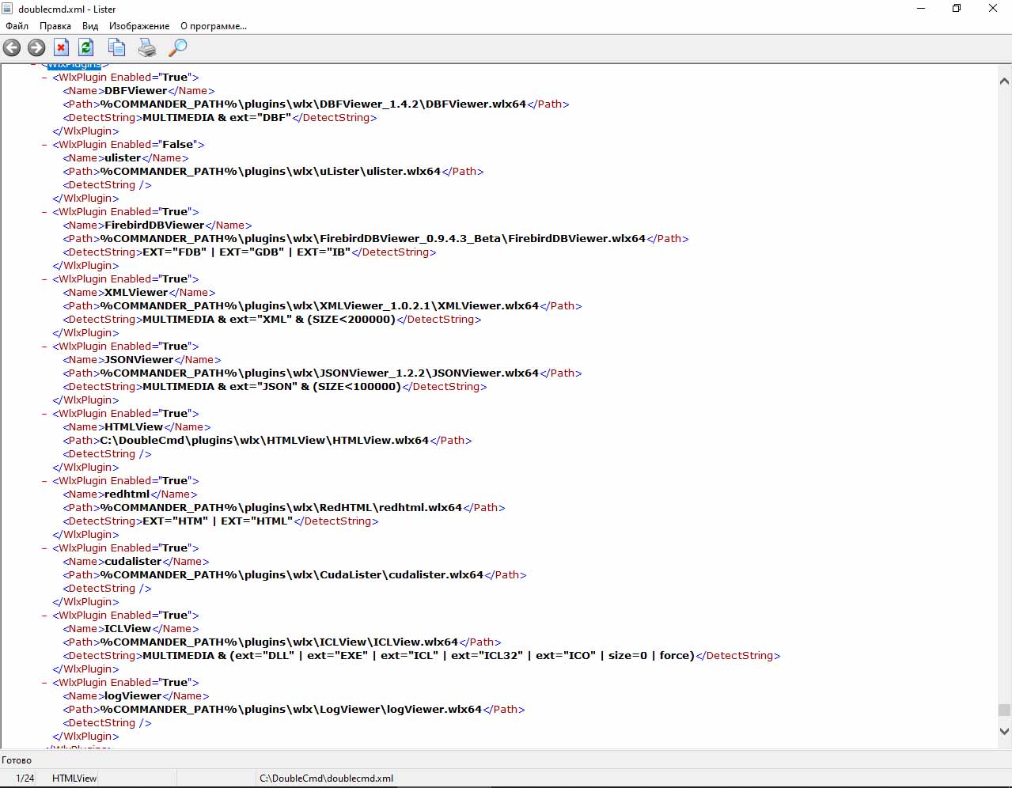Collapse the DBFViewer WlxPlugin node
The width and height of the screenshot is (1012, 788).
(44, 78)
